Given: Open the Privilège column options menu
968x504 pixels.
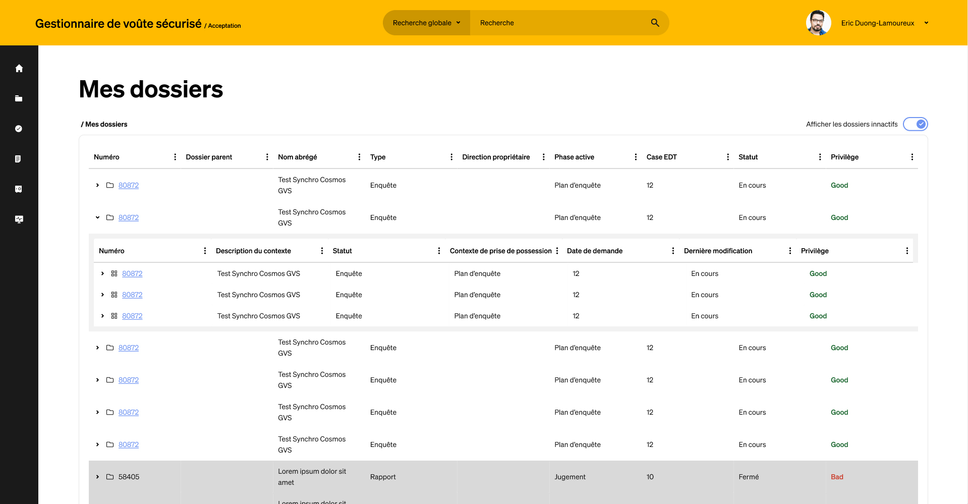Looking at the screenshot, I should tap(912, 157).
